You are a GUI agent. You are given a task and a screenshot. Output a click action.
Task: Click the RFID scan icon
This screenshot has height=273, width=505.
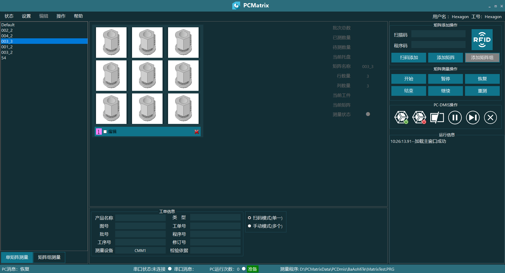482,40
